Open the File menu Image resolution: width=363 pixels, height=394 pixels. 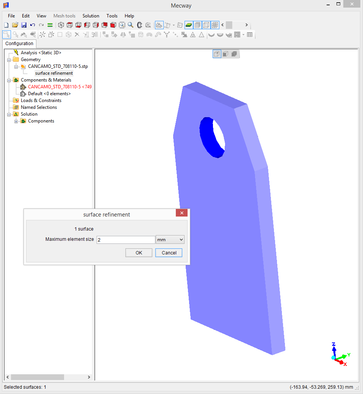point(11,16)
